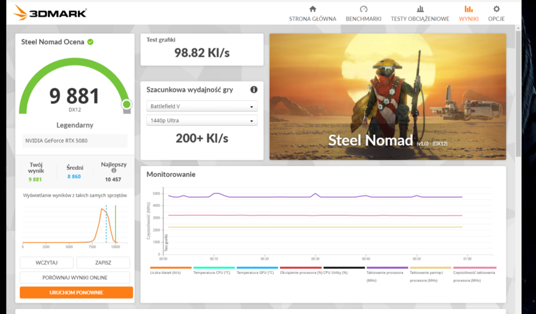Viewport: 536px width, 314px height.
Task: Click the info icon beside Szacunkowa wydajność gry
Action: (254, 89)
